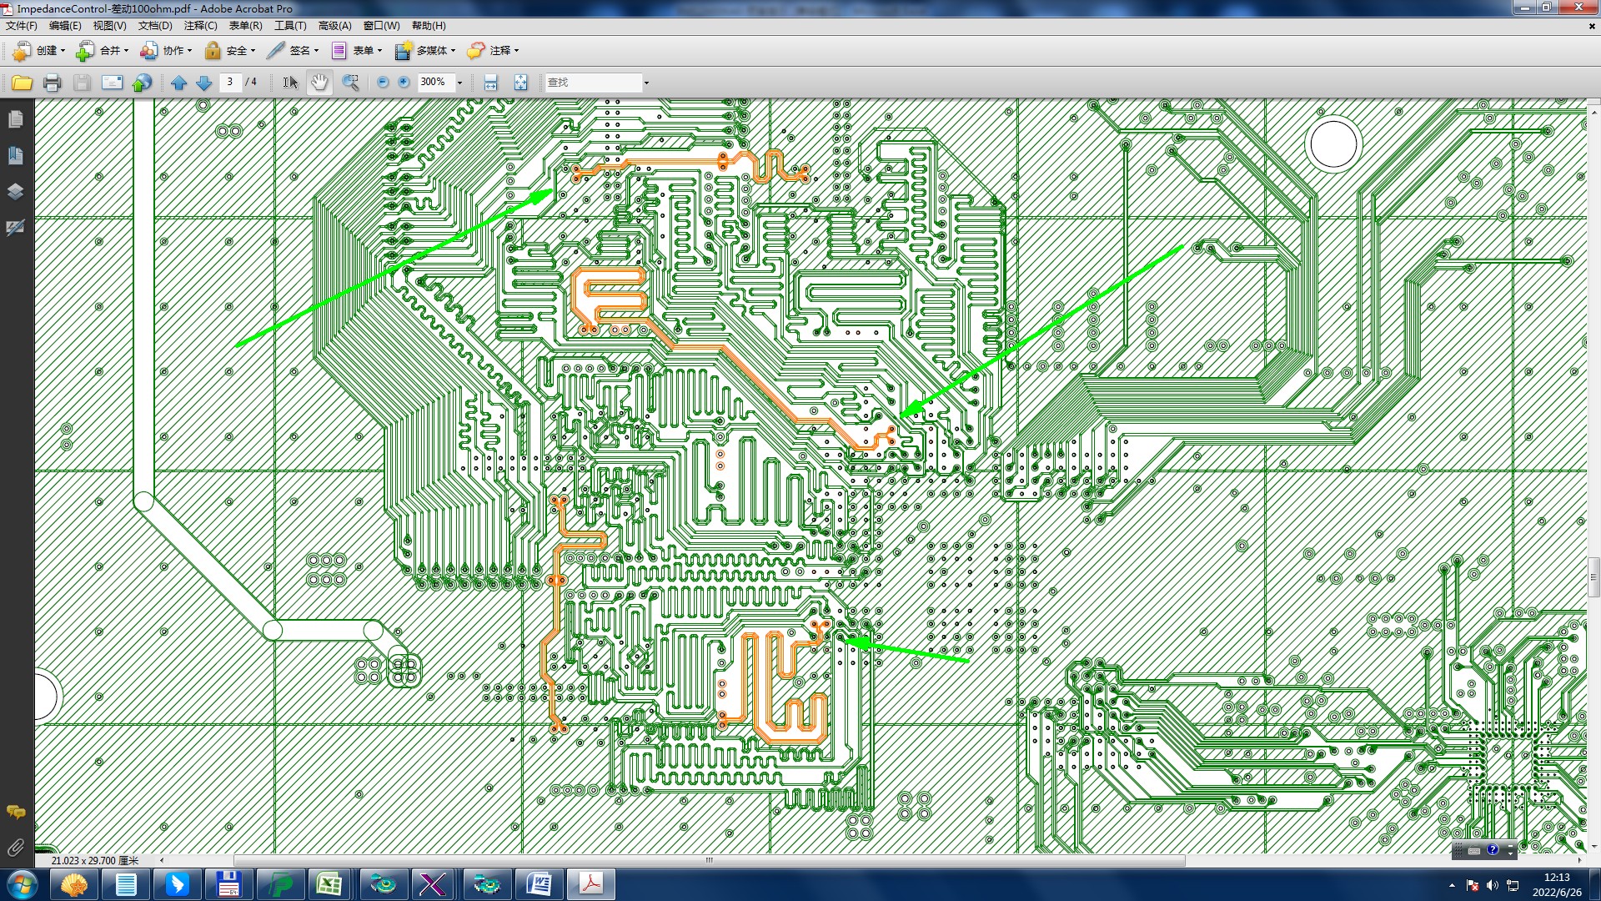The image size is (1601, 901).
Task: Go to next page with down arrow
Action: [x=203, y=83]
